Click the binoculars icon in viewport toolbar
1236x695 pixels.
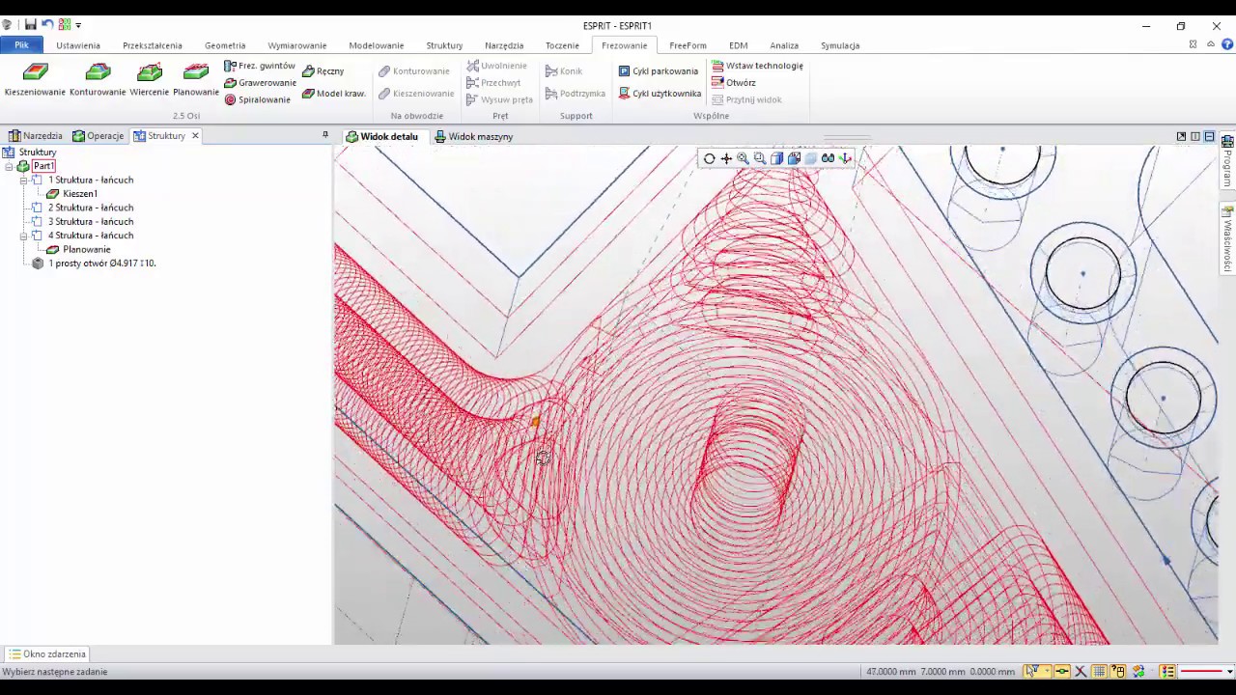pos(828,158)
